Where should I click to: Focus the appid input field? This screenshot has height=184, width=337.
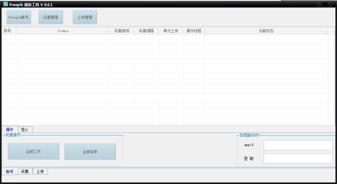click(x=298, y=145)
